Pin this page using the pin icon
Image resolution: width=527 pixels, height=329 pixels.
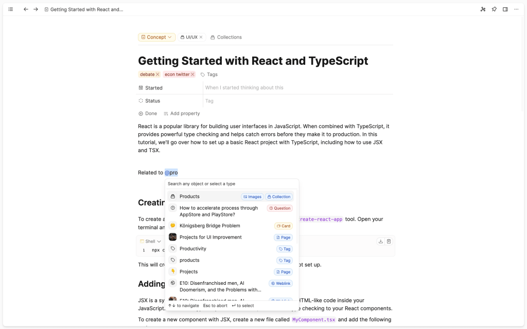pos(494,9)
